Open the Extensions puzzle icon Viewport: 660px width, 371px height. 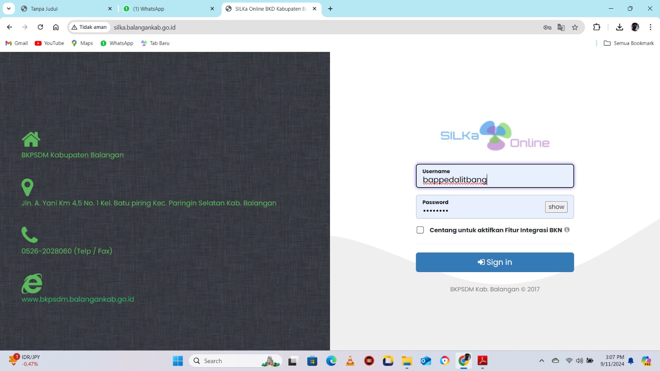tap(596, 27)
